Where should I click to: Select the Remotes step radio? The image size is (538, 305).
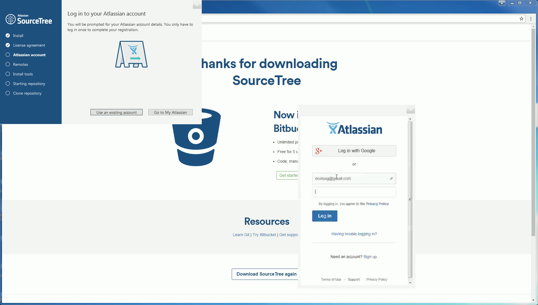click(8, 64)
